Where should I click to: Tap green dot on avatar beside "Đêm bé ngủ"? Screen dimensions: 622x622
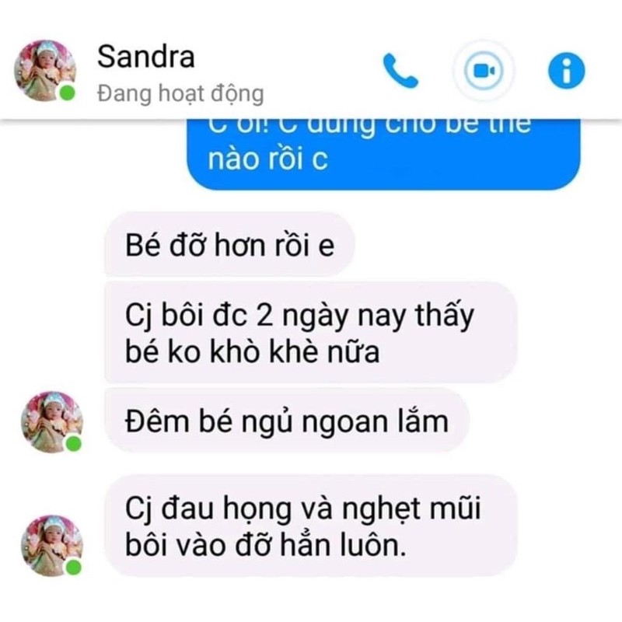pos(73,443)
